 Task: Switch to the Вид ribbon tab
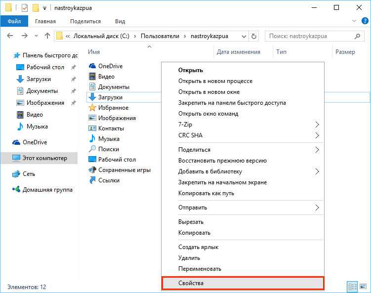(x=120, y=21)
